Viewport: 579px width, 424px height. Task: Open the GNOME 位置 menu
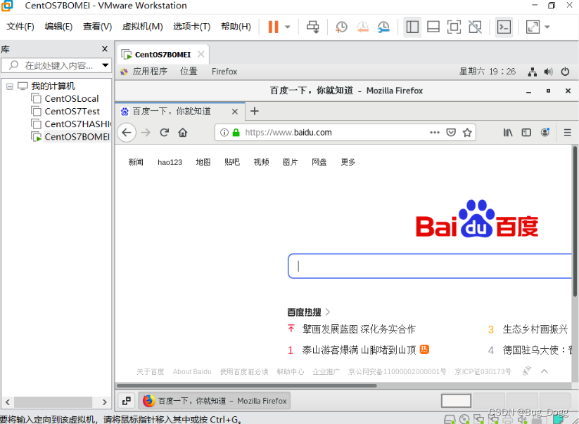[x=189, y=72]
